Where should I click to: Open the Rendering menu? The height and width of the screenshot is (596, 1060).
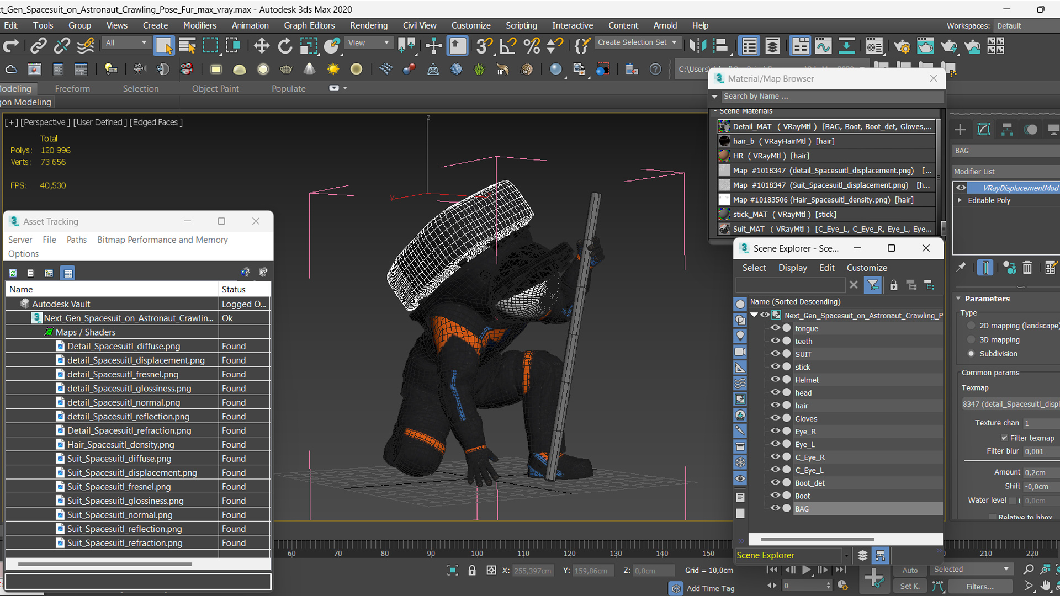(368, 25)
